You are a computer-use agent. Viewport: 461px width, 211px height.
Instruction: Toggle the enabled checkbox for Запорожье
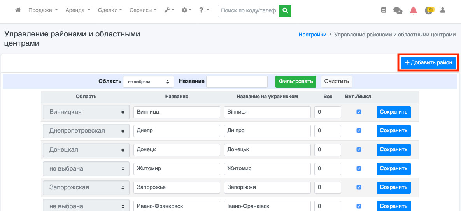coord(359,187)
